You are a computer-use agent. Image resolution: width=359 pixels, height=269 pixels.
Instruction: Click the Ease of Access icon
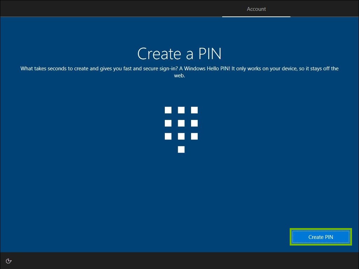point(8,261)
